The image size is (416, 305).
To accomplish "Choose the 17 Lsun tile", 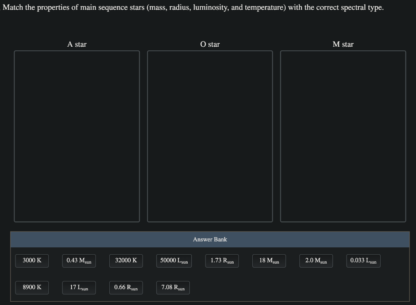I will coord(79,288).
